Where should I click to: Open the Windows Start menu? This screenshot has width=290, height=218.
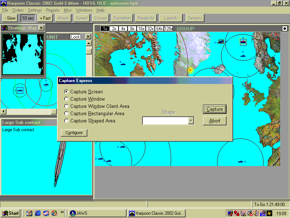point(11,213)
